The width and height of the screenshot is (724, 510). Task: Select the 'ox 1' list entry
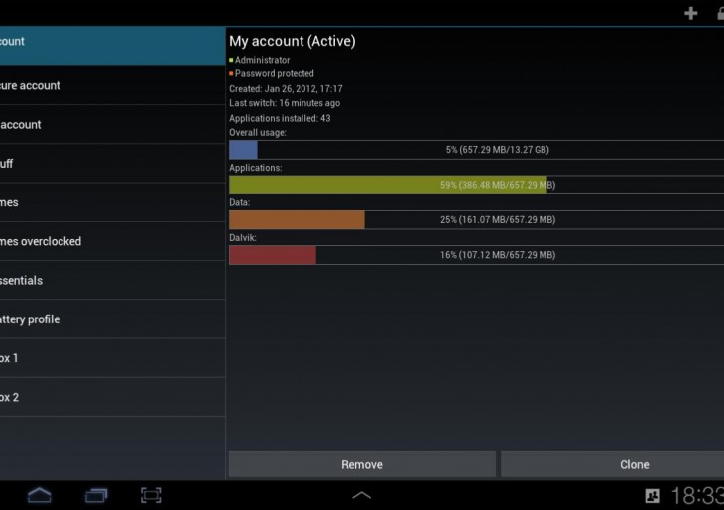pos(113,358)
